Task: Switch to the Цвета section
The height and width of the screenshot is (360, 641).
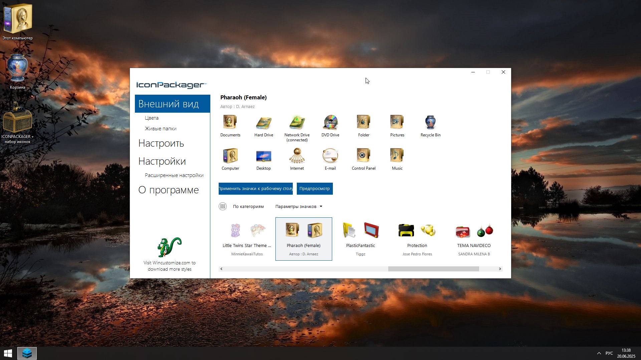Action: coord(151,118)
